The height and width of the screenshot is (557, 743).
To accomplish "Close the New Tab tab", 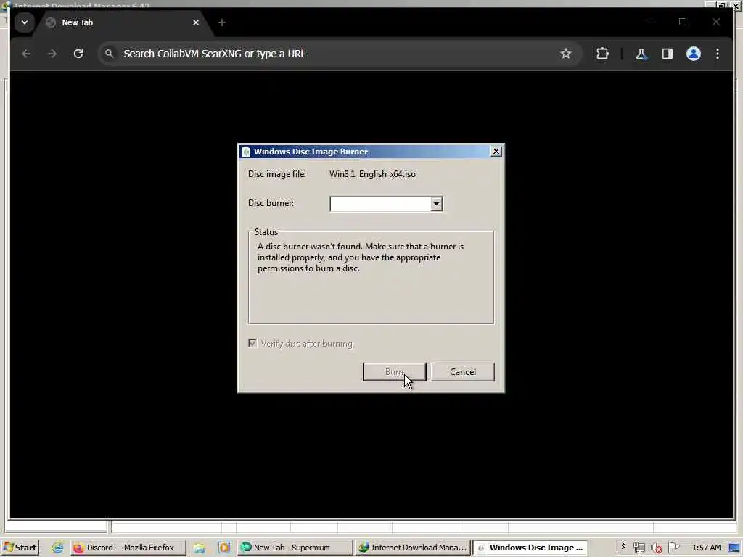I will point(196,22).
